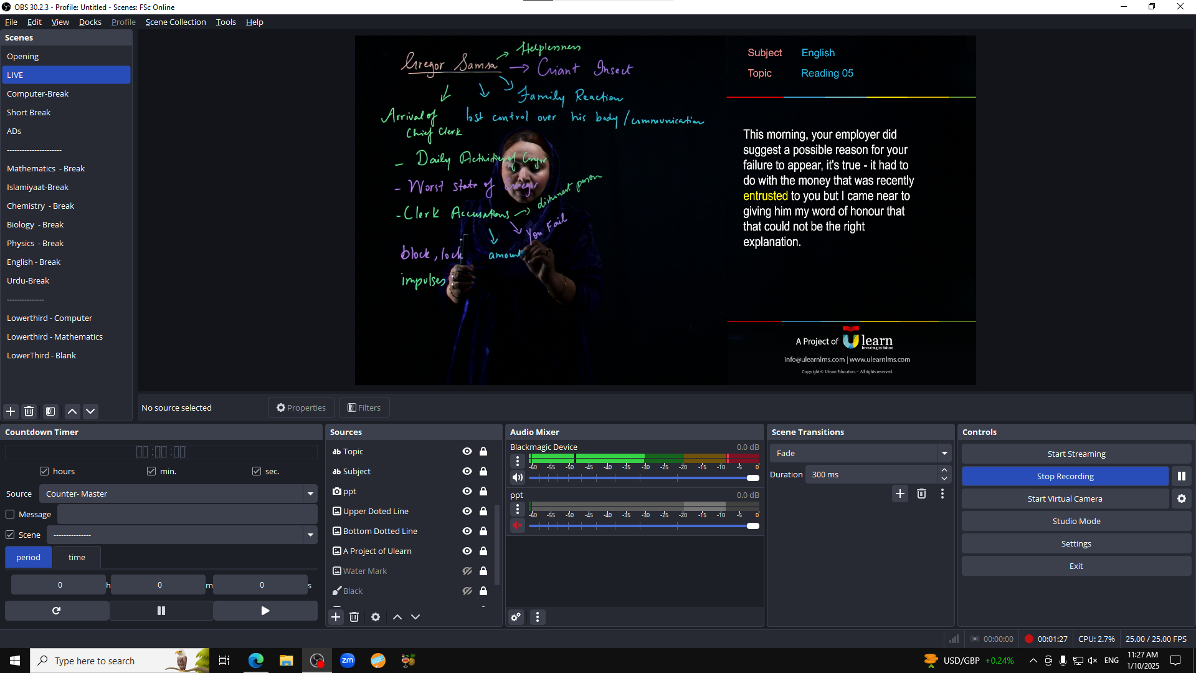This screenshot has width=1196, height=673.
Task: Open the Tools menu
Action: (226, 22)
